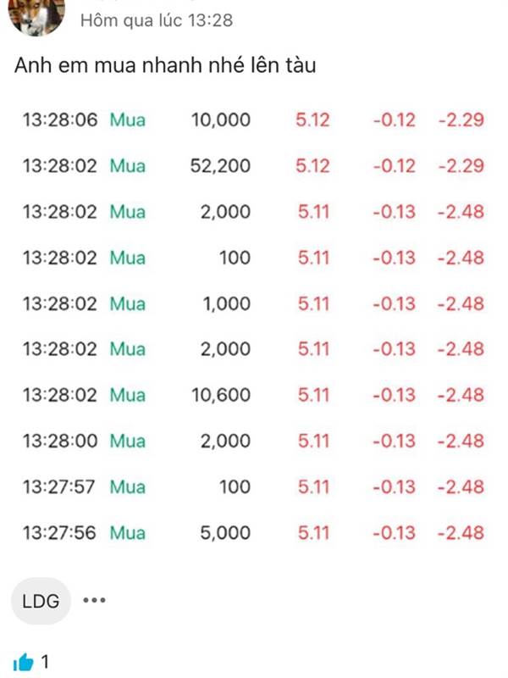The image size is (508, 678).
Task: Select the LDG stock tag
Action: pyautogui.click(x=41, y=601)
